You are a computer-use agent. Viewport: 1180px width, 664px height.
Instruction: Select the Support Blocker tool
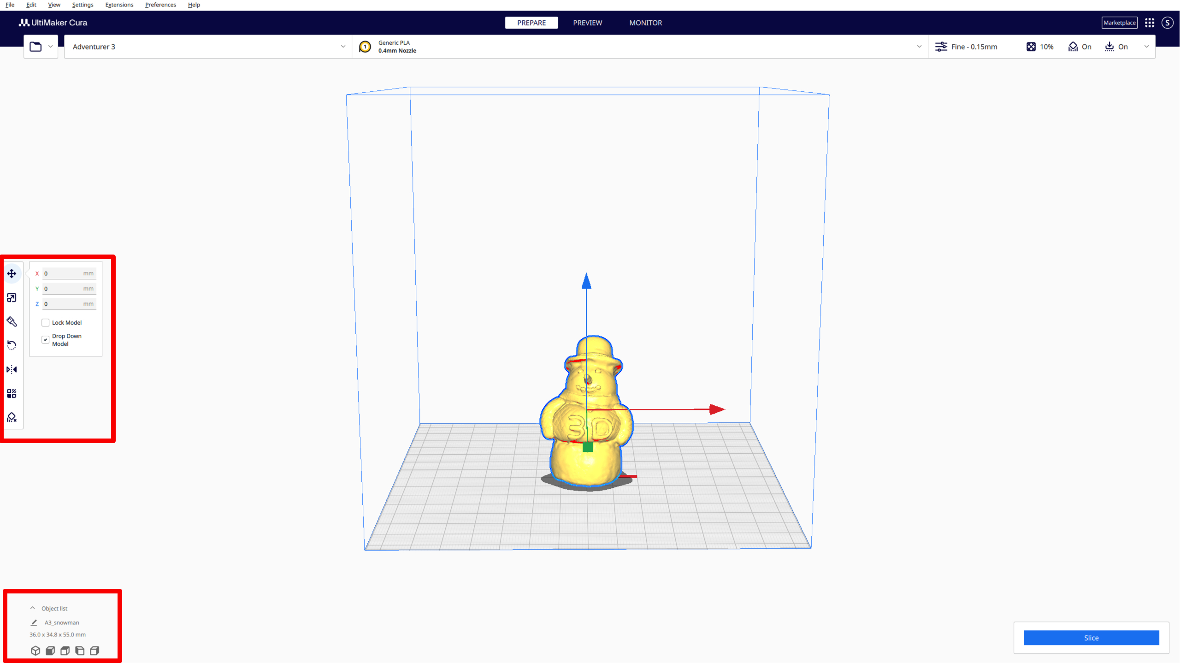(12, 417)
